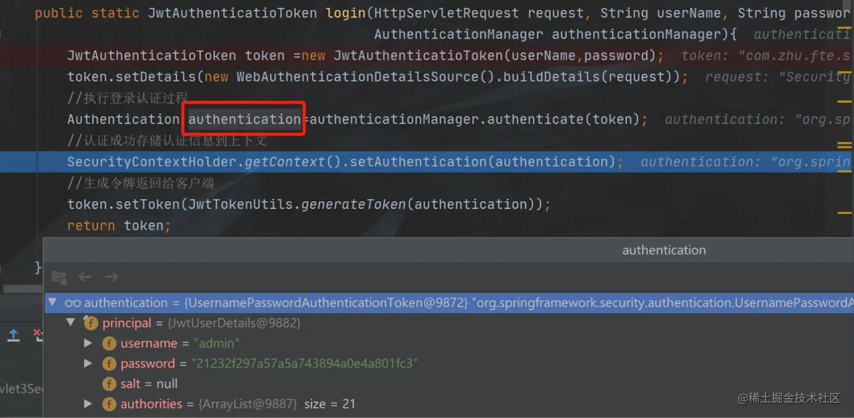Viewport: 854px width, 418px height.
Task: Select the salt = null row
Action: (x=449, y=384)
